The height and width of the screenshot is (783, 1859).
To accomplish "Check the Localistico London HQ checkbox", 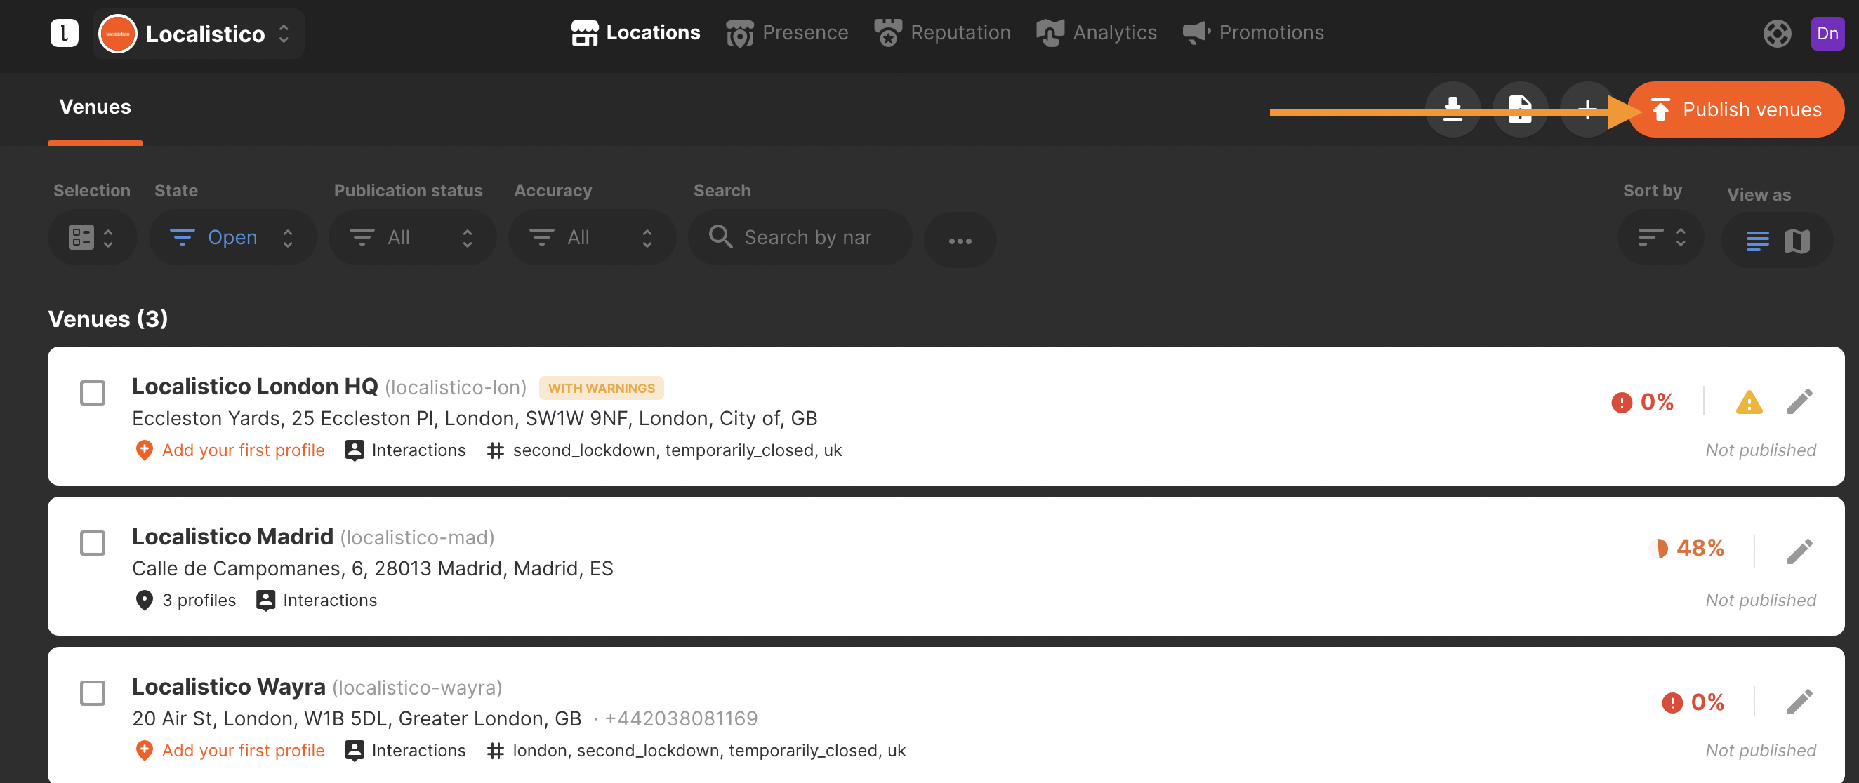I will click(93, 393).
